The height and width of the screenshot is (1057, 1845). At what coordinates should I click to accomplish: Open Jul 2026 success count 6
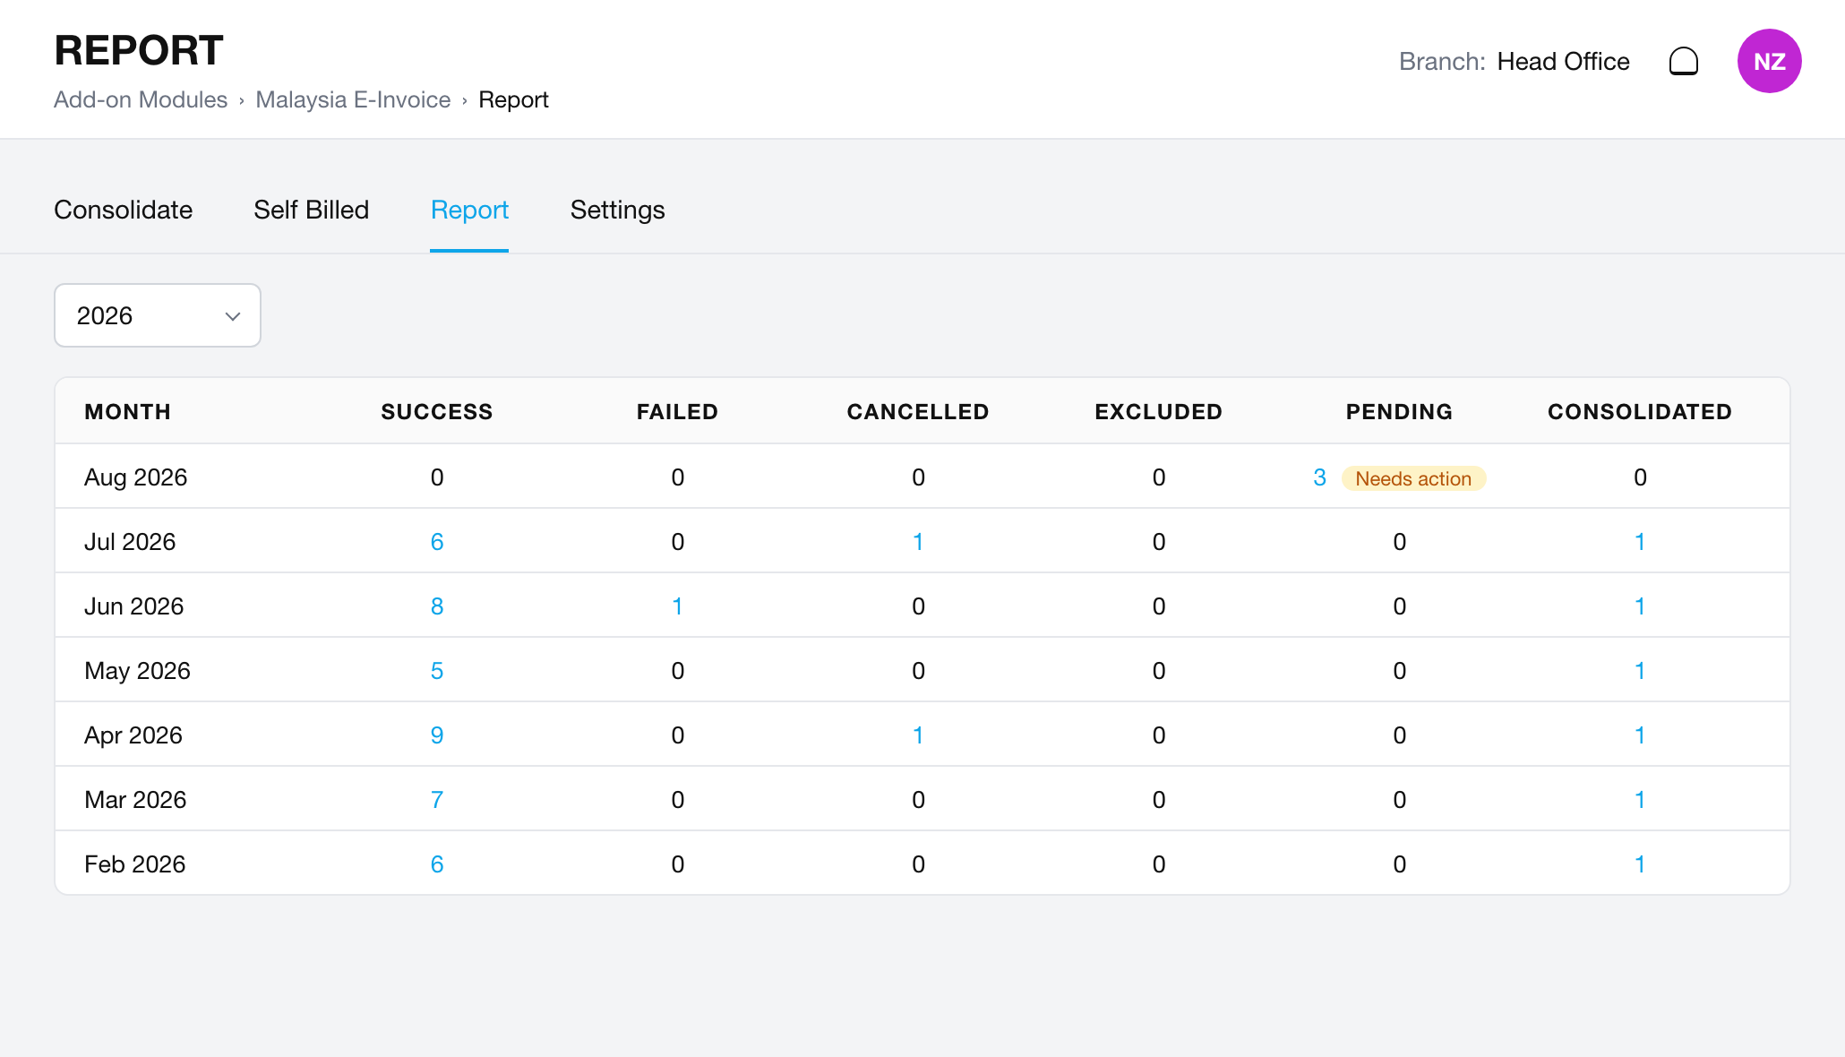pyautogui.click(x=437, y=542)
